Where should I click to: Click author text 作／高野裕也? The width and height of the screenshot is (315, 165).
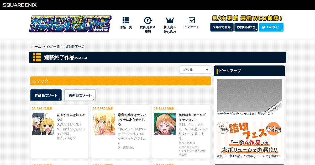[x=126, y=147]
